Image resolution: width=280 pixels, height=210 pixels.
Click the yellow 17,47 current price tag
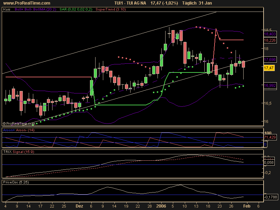tap(269, 68)
